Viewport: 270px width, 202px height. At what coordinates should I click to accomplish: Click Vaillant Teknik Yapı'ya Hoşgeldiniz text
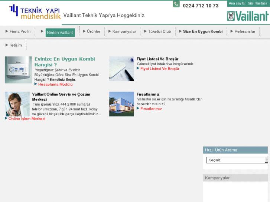tap(104, 15)
